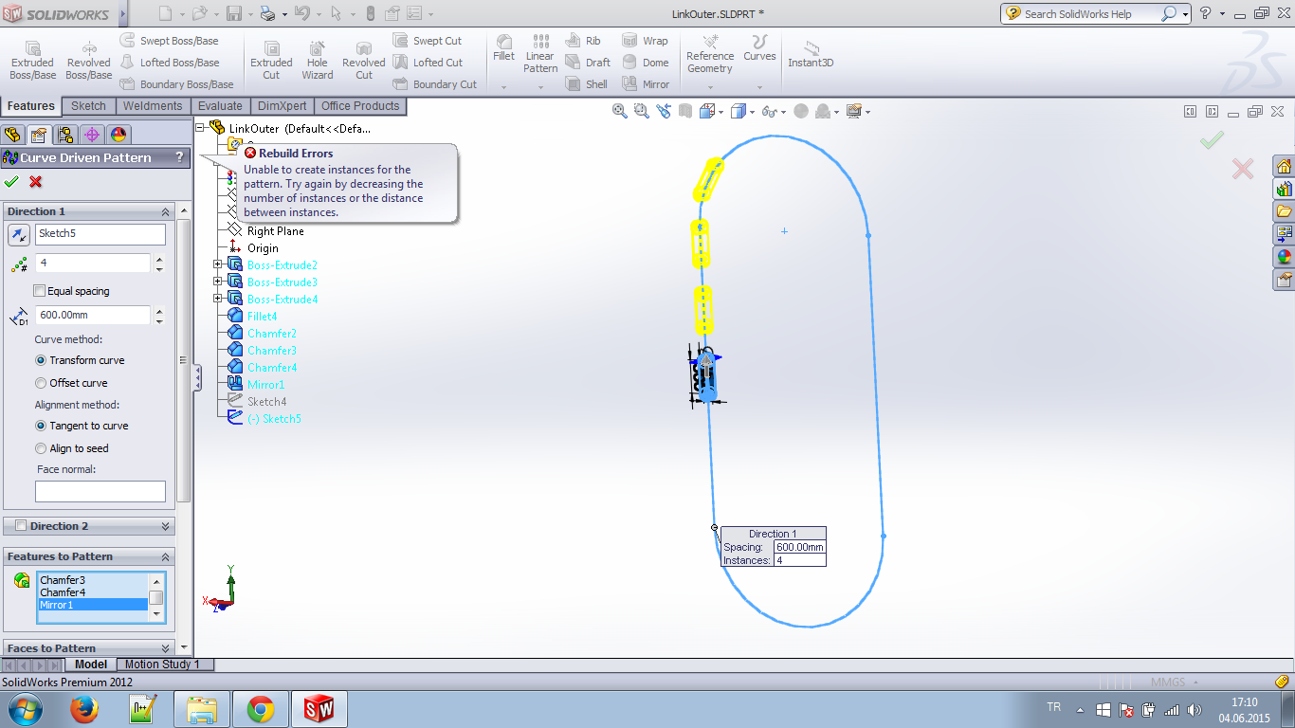Viewport: 1295px width, 728px height.
Task: Select the Linear Pattern tool
Action: point(540,55)
